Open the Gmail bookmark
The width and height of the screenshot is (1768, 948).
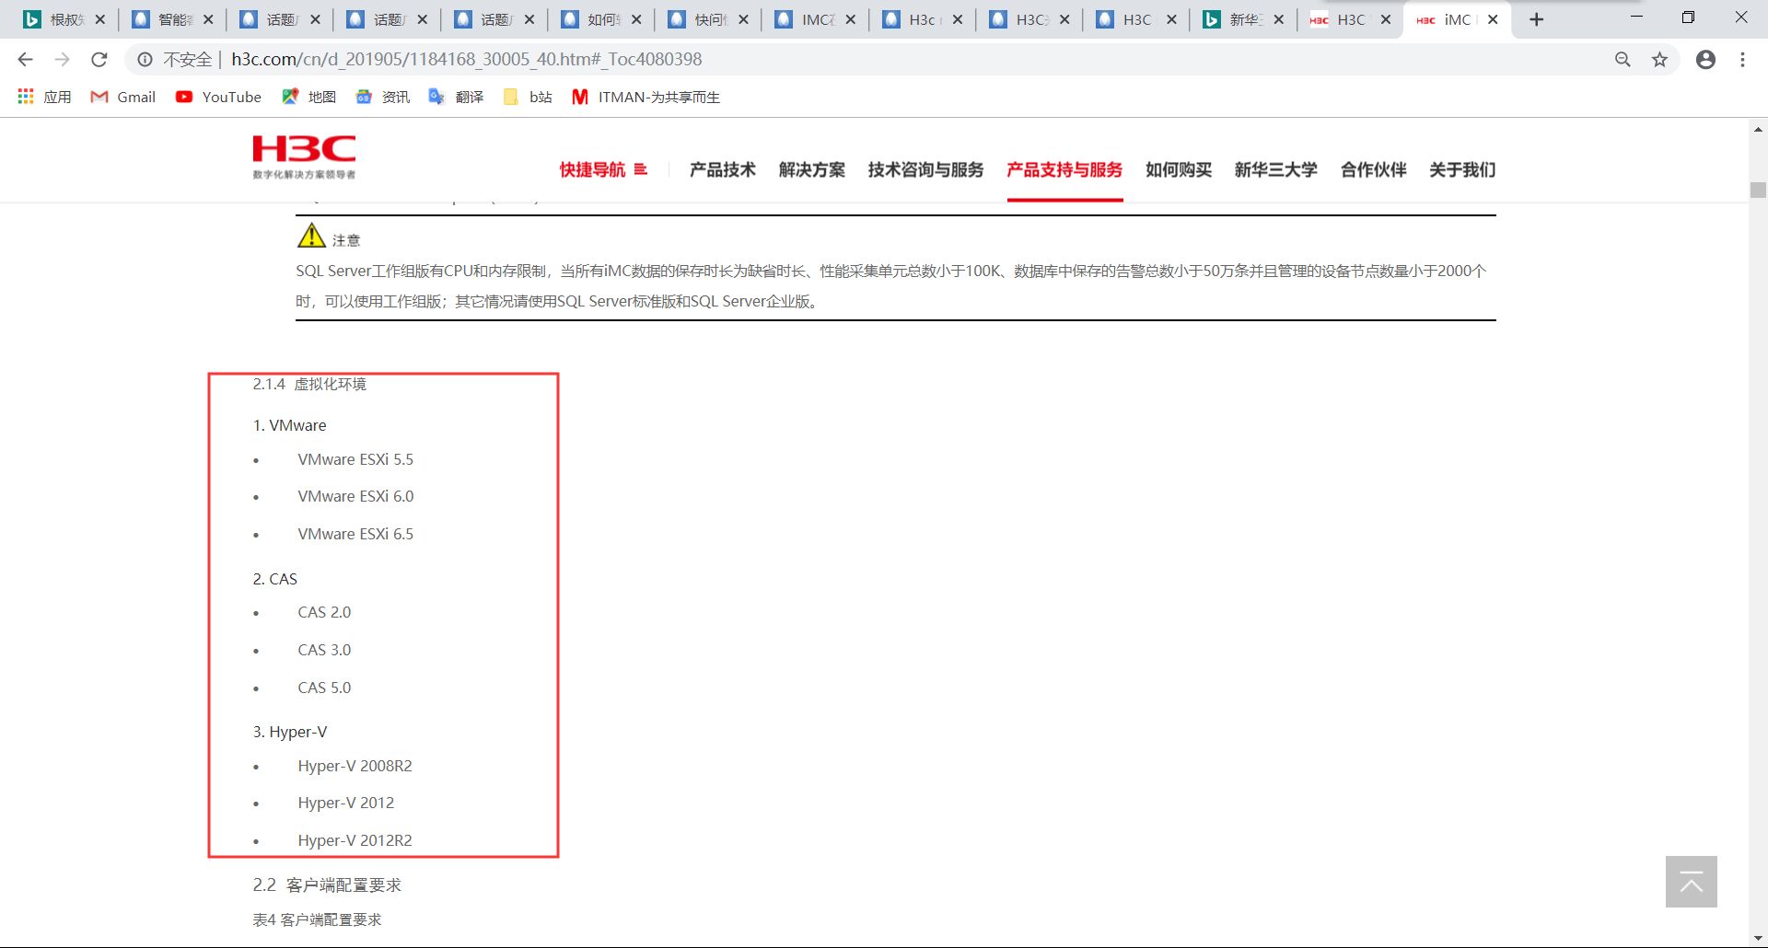point(123,97)
